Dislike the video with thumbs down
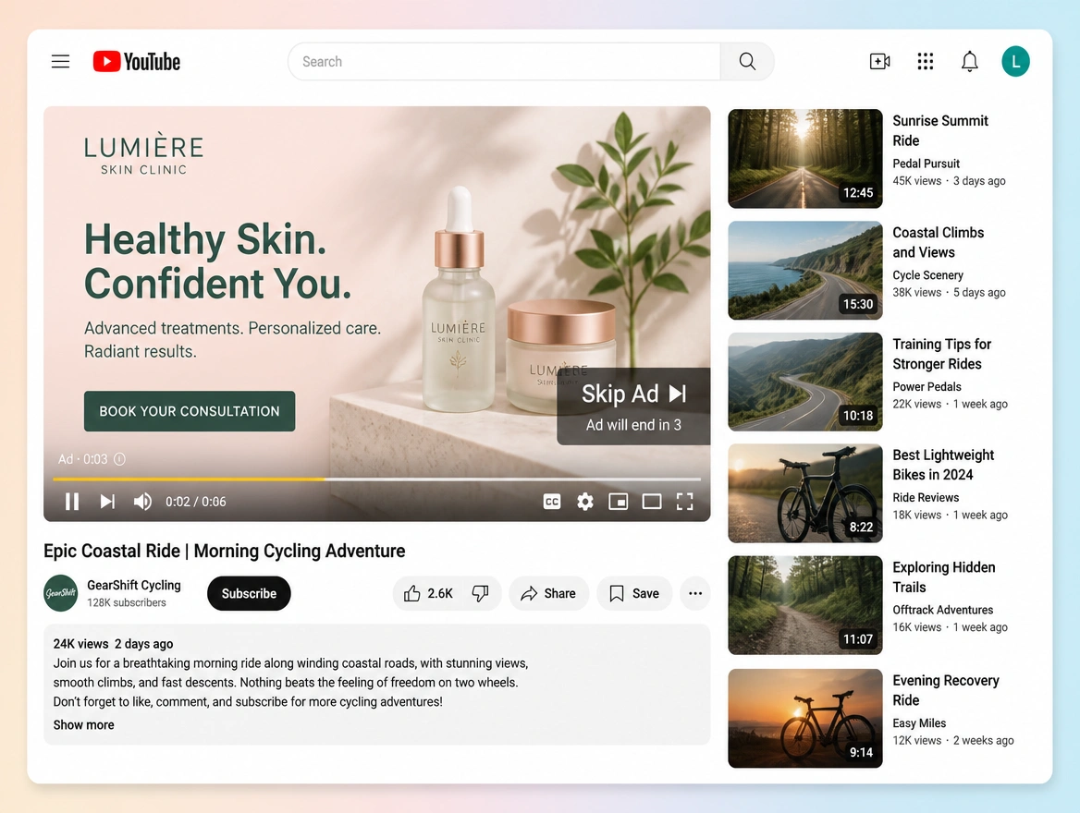 tap(480, 593)
